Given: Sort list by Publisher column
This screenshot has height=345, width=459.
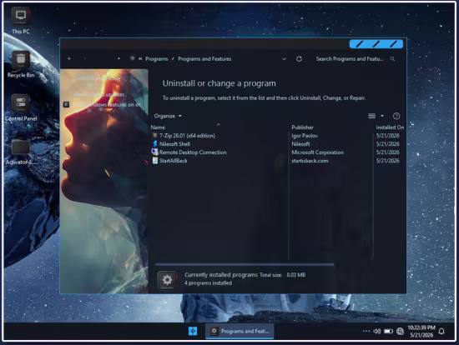Looking at the screenshot, I should 302,127.
